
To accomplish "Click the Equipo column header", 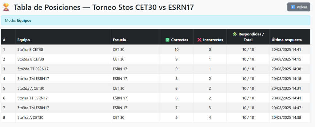I will 24,40.
